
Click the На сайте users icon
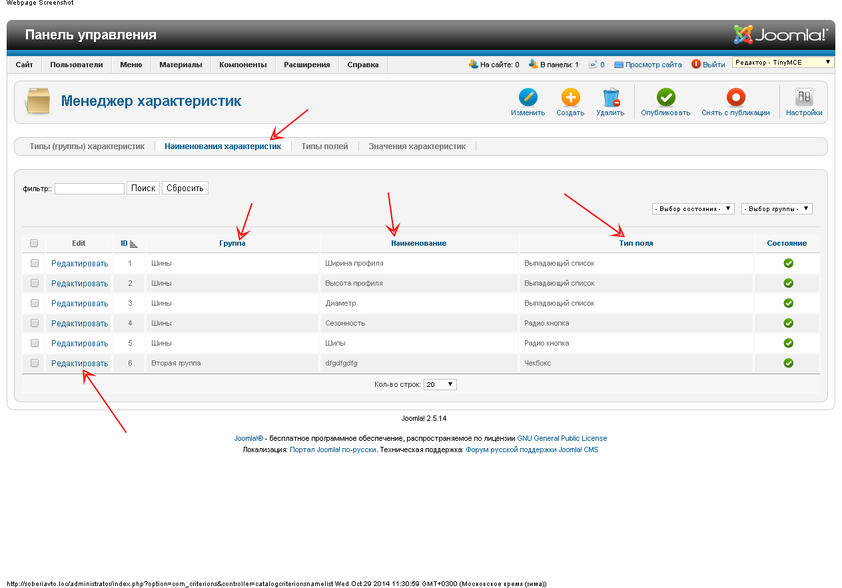pyautogui.click(x=474, y=64)
